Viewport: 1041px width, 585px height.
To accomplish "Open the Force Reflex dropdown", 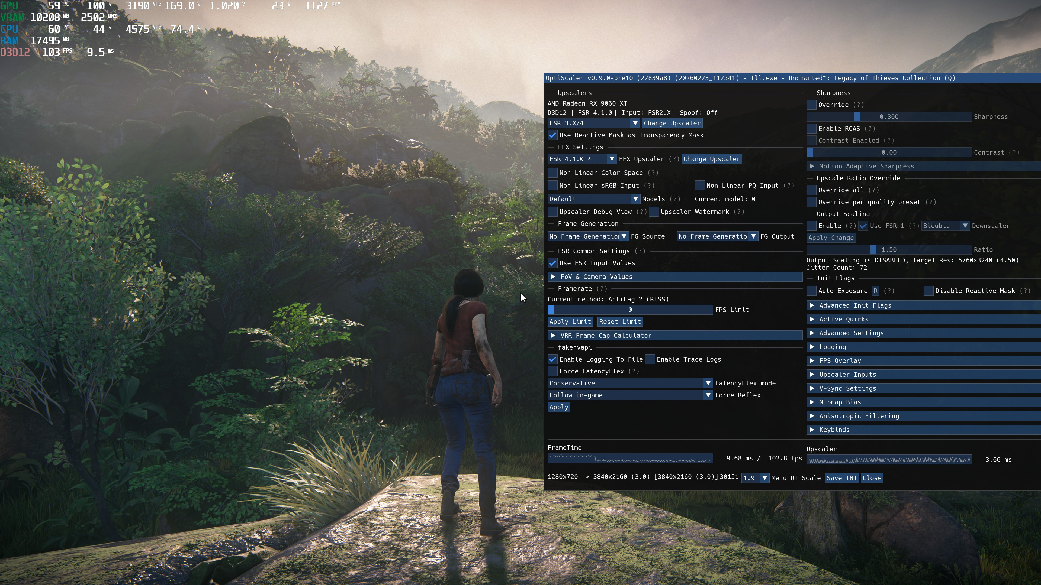I will (x=630, y=395).
